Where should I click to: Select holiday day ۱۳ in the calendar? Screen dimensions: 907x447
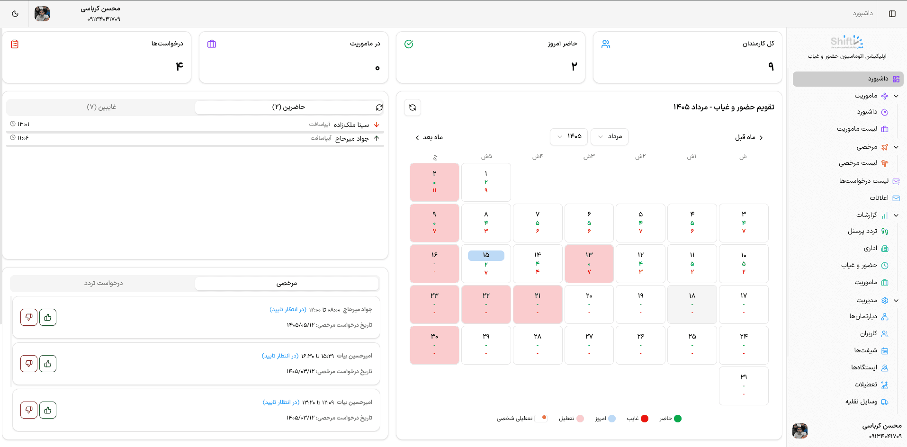point(589,264)
